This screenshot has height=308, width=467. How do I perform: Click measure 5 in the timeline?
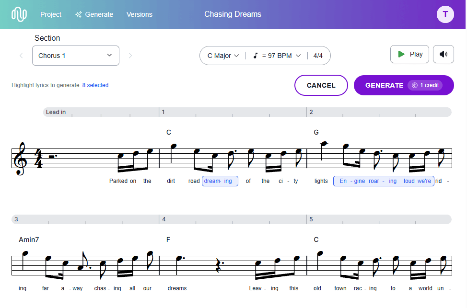point(311,219)
